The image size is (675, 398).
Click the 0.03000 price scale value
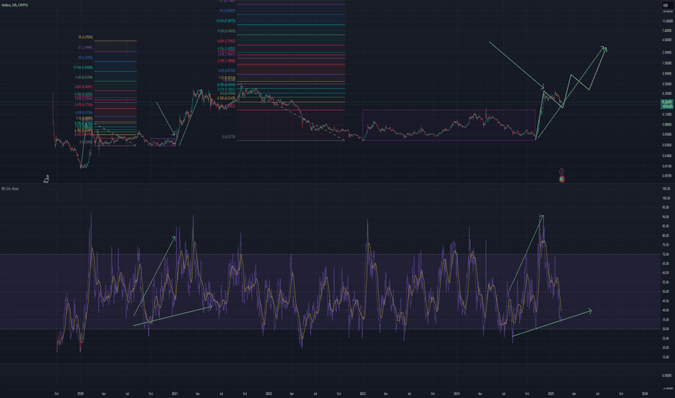(667, 145)
